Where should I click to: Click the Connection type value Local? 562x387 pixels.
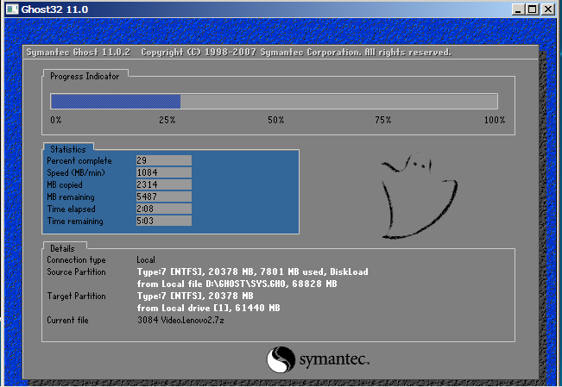[146, 259]
